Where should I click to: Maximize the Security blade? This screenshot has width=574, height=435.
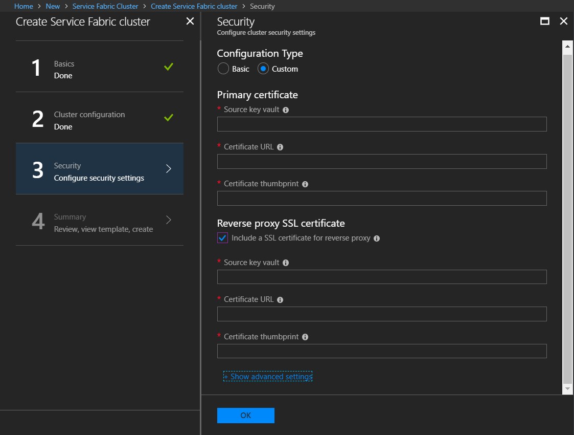(545, 21)
